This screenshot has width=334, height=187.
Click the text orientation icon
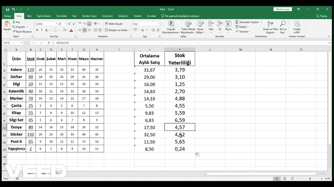click(x=96, y=24)
